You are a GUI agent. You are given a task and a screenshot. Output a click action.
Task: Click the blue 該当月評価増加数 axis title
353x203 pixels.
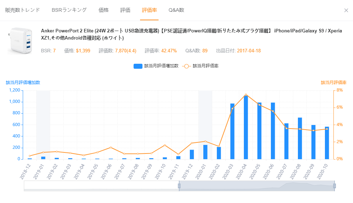click(23, 83)
